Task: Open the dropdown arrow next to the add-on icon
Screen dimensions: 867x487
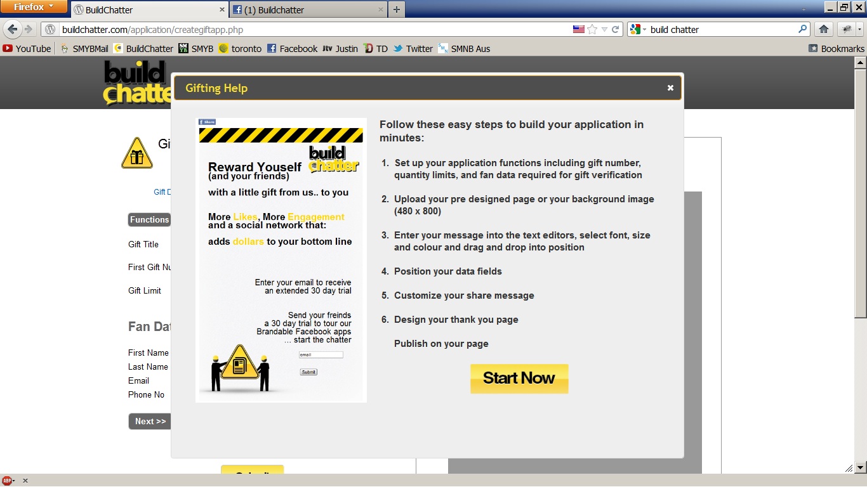Action: (x=859, y=29)
